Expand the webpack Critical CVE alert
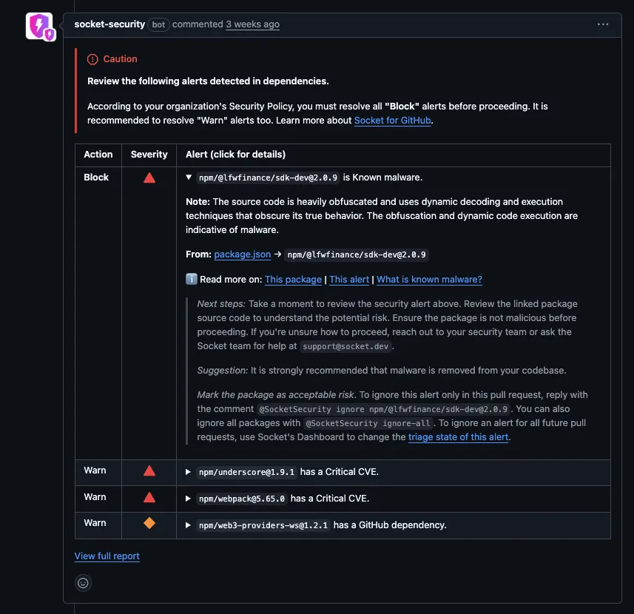634x614 pixels. pos(187,498)
